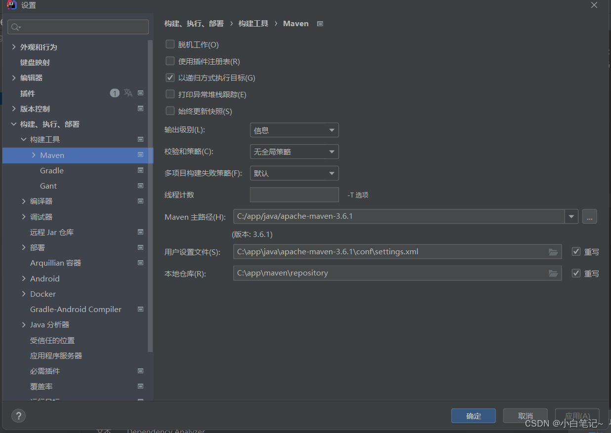611x433 pixels.
Task: Click into the settings search field
Action: tap(78, 27)
